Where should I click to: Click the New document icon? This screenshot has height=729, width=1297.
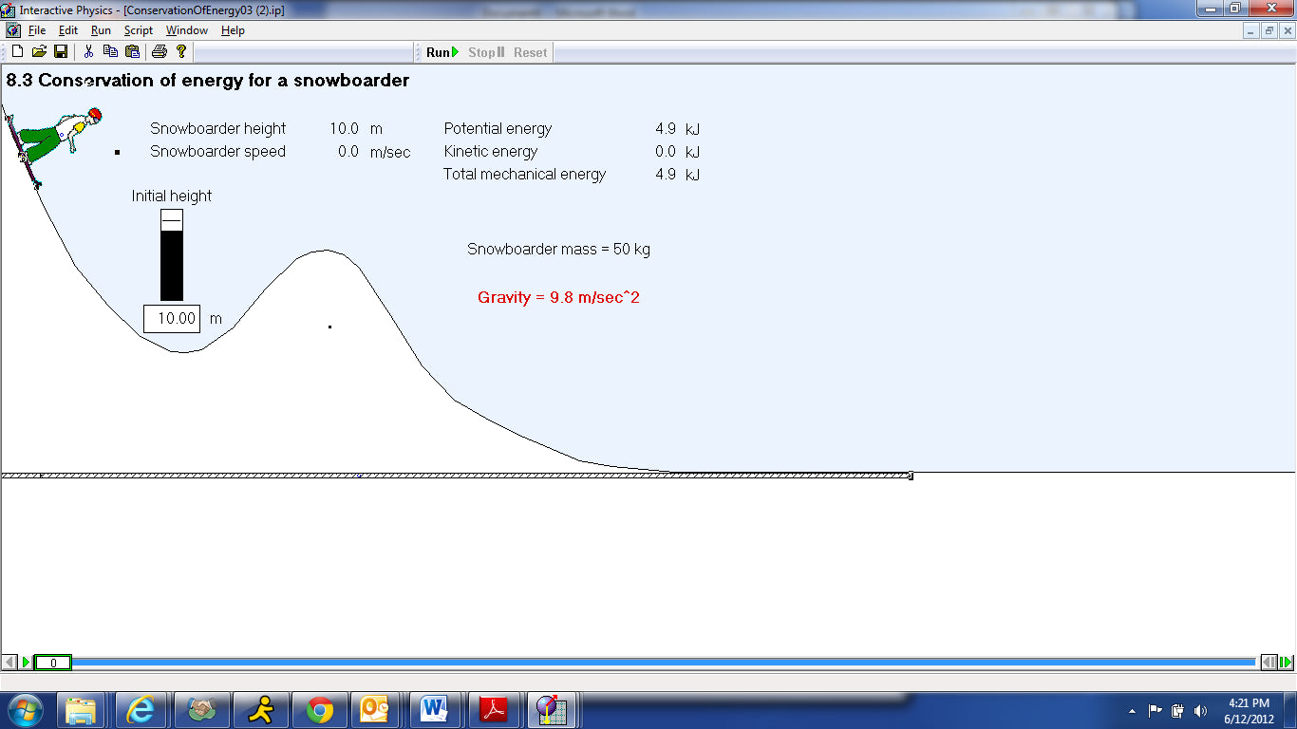click(17, 52)
